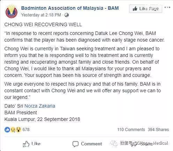Click the BAM page logo avatar

click(x=12, y=12)
